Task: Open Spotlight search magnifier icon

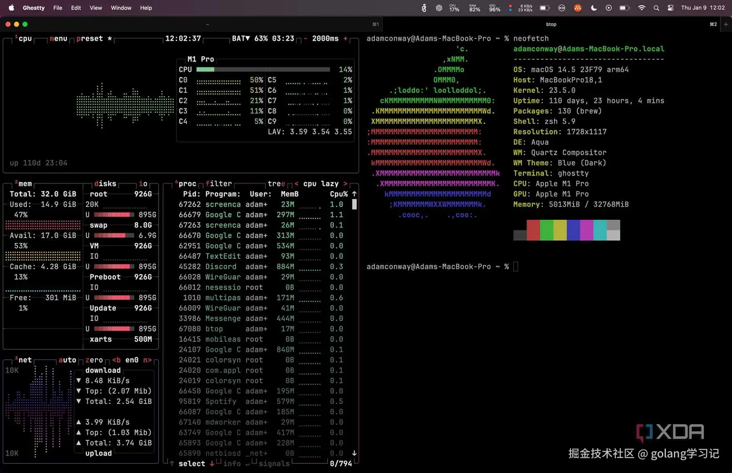Action: [656, 8]
